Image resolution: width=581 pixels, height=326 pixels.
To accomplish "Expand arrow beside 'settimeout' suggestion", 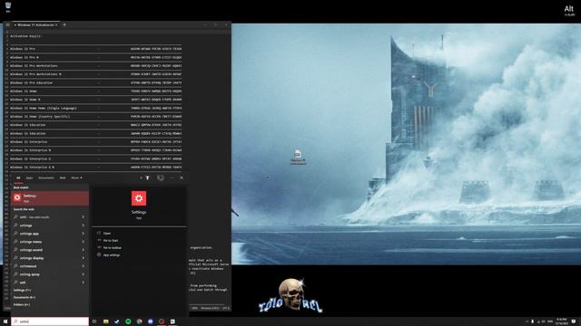I will point(84,266).
